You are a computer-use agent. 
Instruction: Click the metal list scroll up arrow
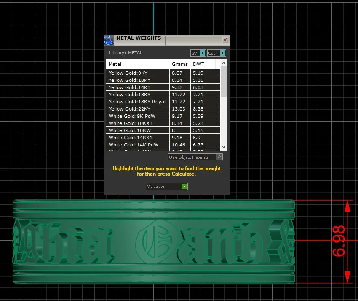coord(224,63)
